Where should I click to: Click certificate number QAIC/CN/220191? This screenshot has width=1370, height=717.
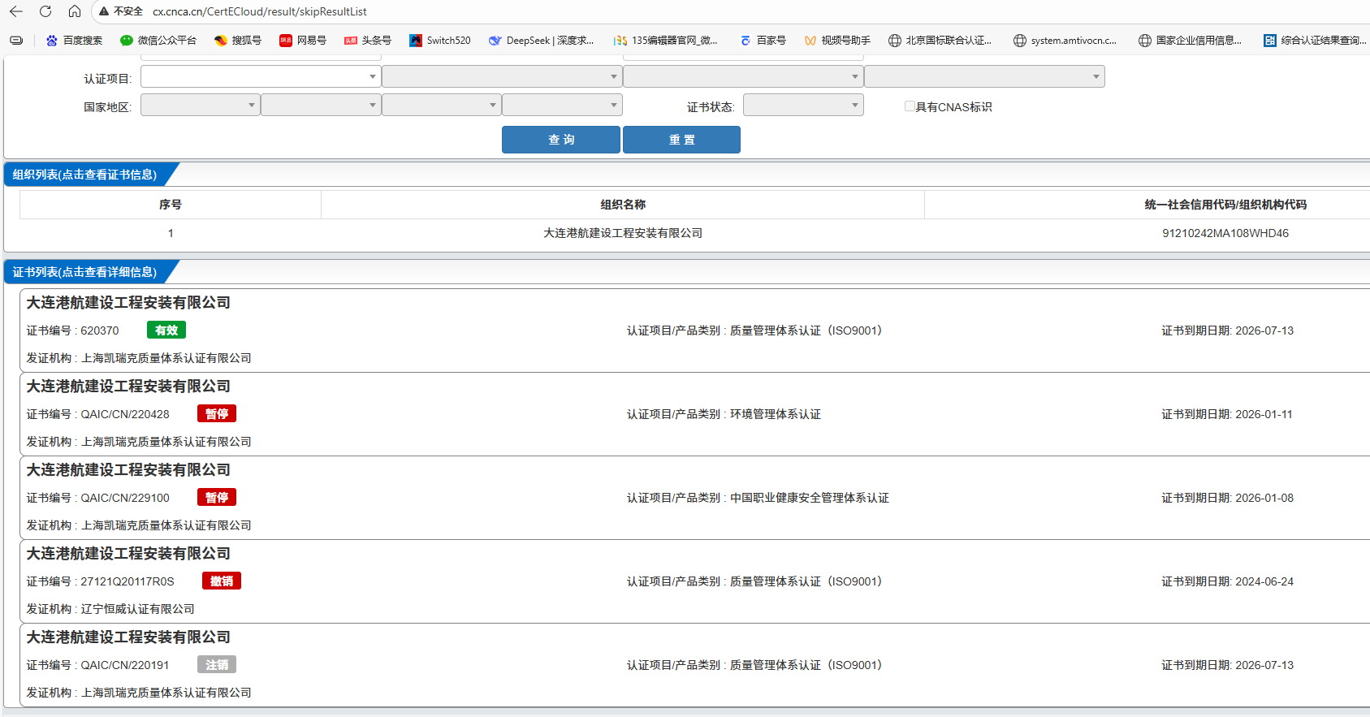[125, 665]
